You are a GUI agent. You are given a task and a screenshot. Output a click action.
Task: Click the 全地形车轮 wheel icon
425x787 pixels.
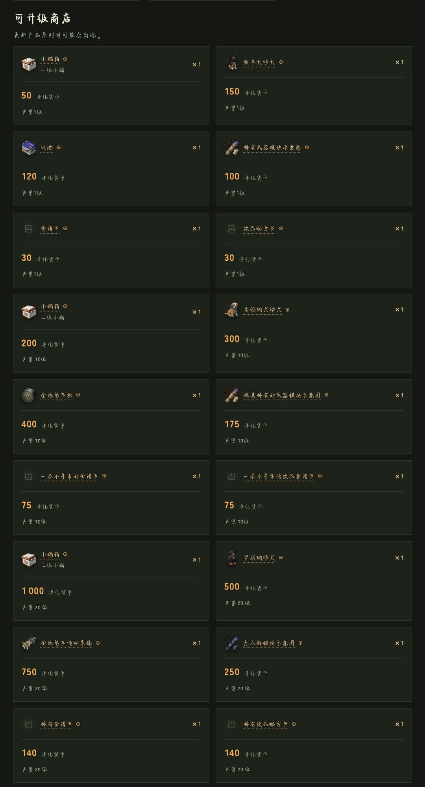click(29, 395)
